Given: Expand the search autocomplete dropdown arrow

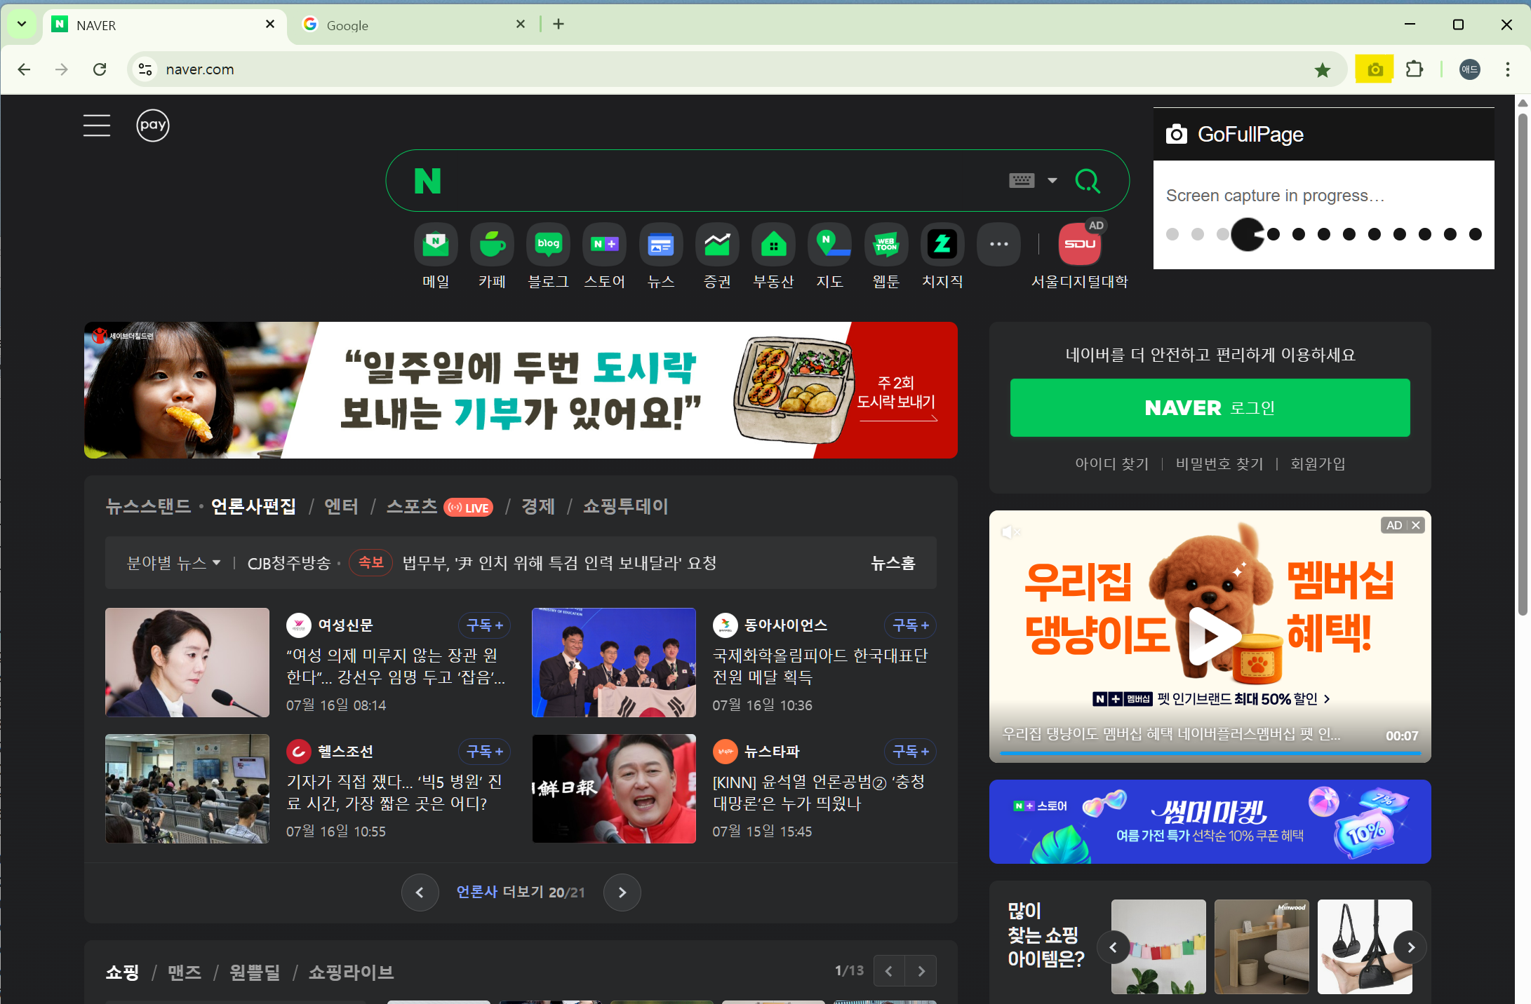Looking at the screenshot, I should coord(1052,181).
